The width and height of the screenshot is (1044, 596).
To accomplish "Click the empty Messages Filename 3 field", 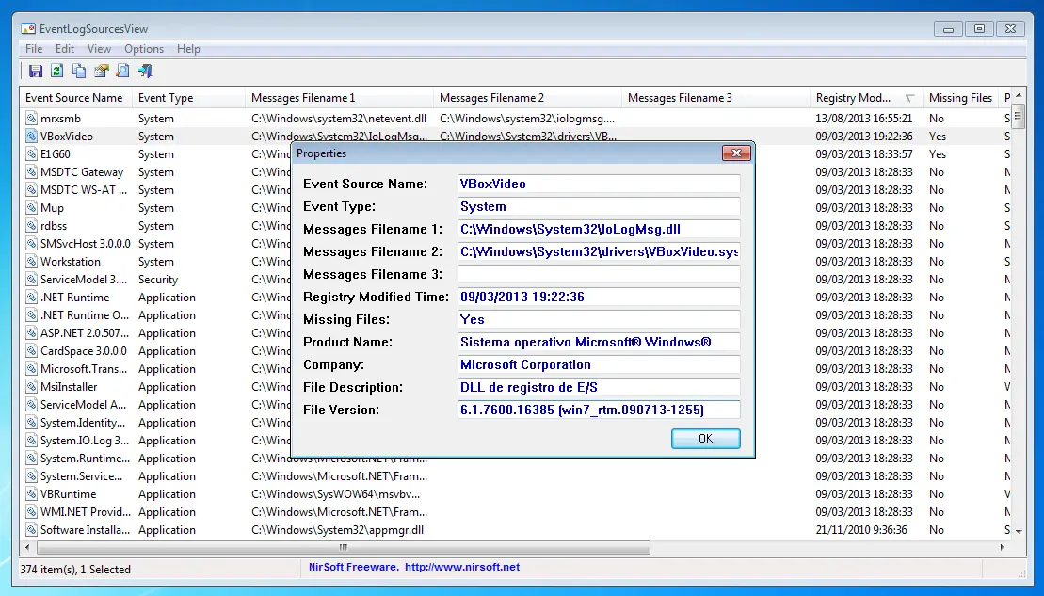I will coord(599,274).
